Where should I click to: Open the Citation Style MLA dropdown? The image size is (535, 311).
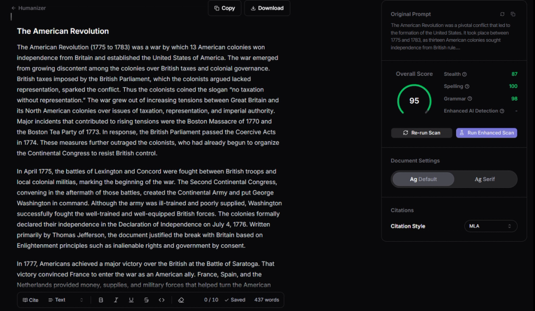click(491, 226)
